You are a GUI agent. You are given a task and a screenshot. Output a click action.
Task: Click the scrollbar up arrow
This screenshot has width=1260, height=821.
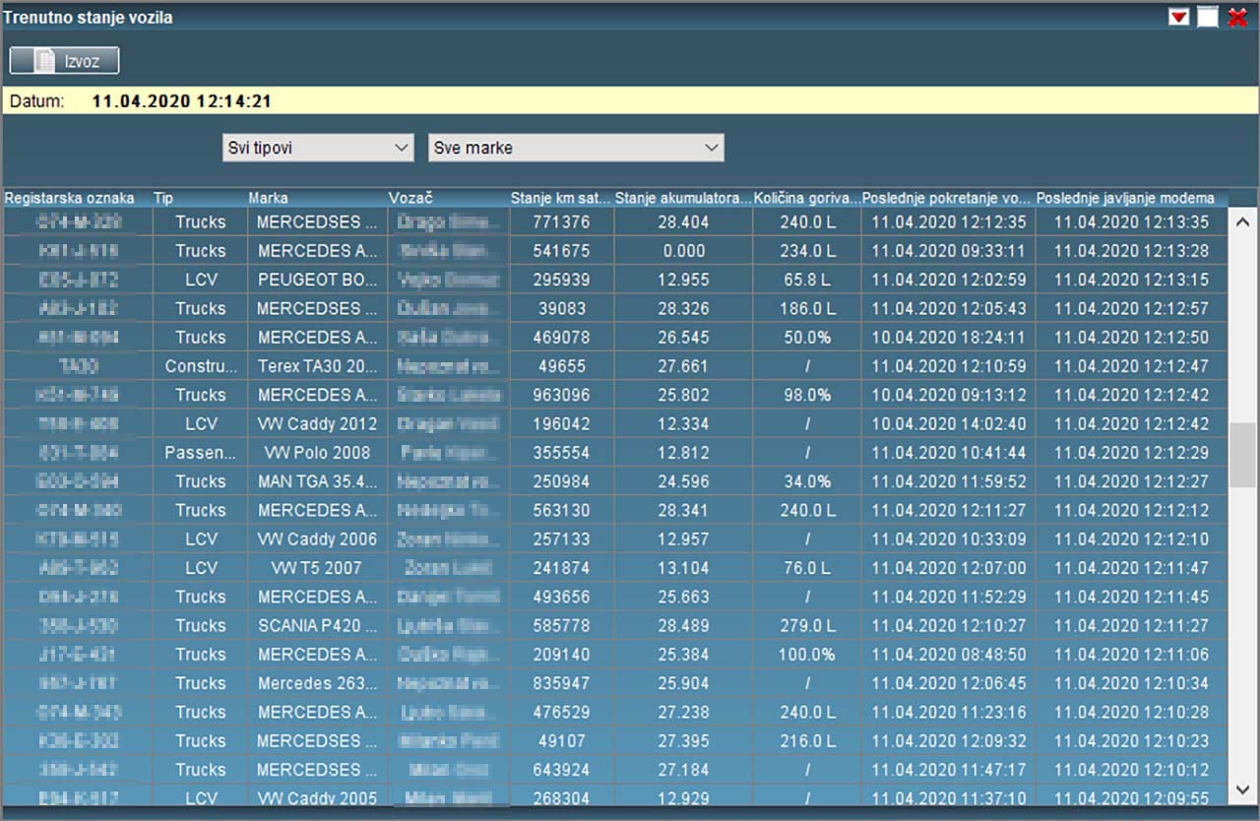(1242, 221)
